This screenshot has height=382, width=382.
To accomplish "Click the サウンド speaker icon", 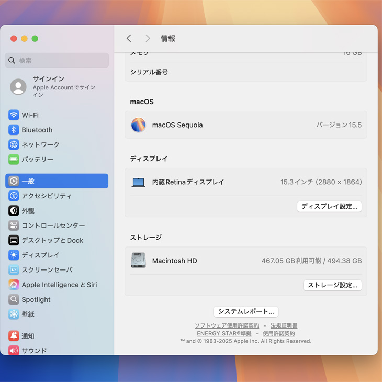I will [x=14, y=350].
